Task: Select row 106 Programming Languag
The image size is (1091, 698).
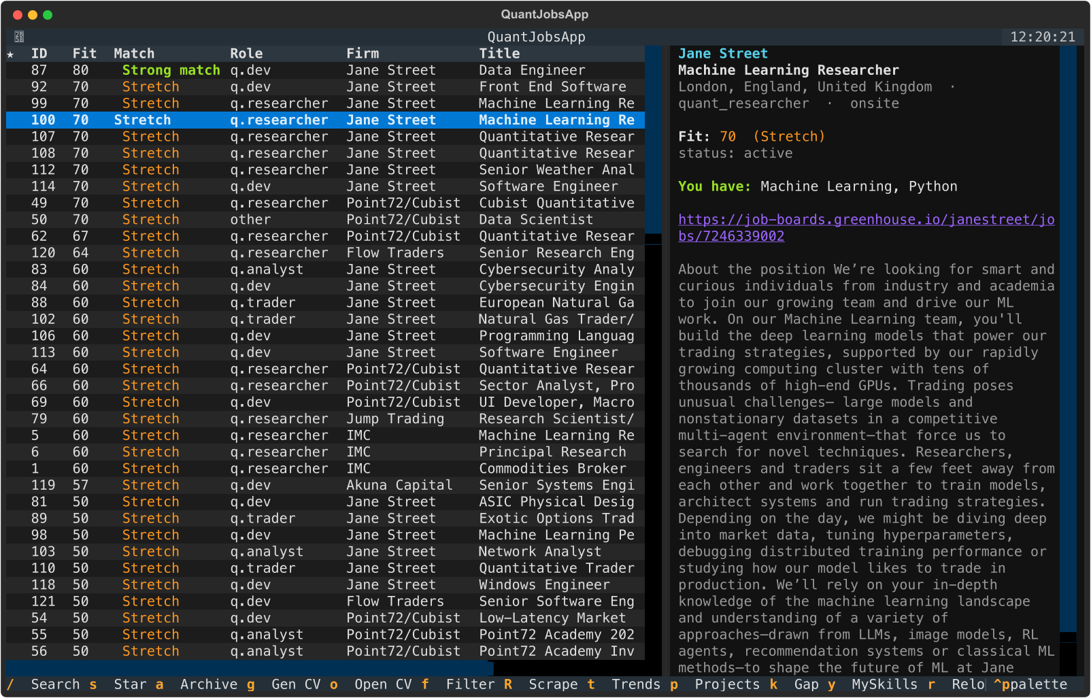Action: [325, 336]
